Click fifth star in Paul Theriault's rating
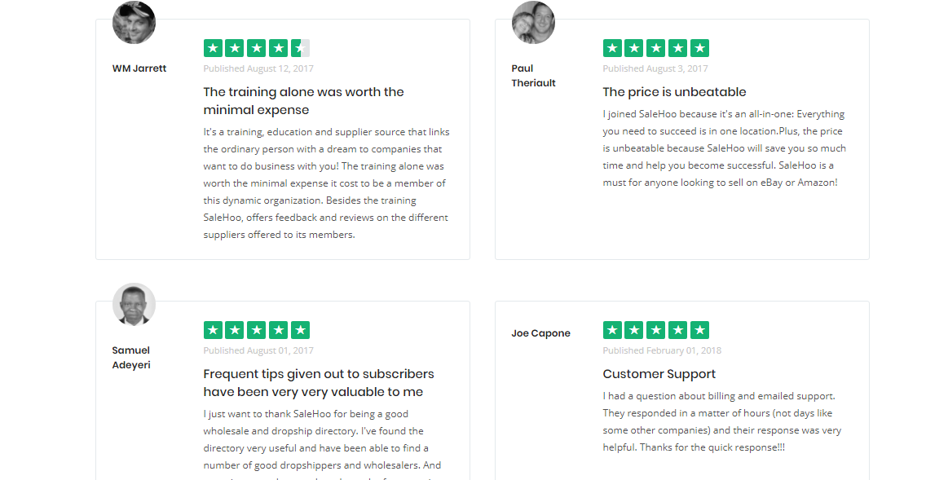Screen dimensions: 948x480 pyautogui.click(x=699, y=48)
